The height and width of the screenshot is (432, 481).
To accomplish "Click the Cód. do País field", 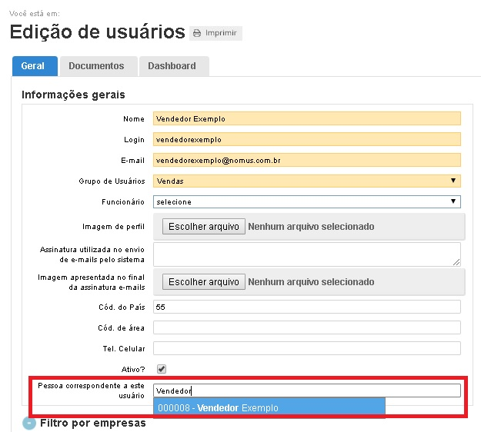I will pos(307,307).
